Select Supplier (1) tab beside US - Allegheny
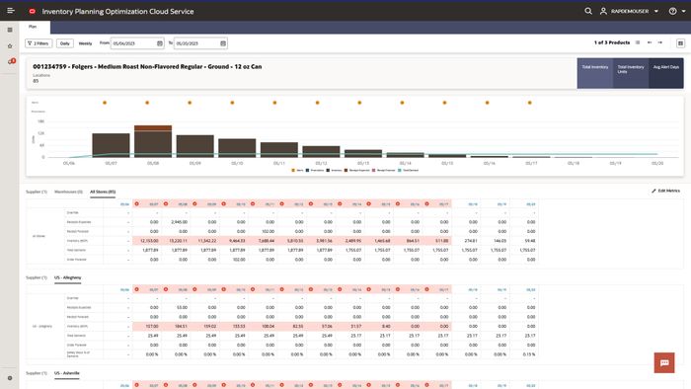Viewport: 691px width, 389px height. [37, 277]
